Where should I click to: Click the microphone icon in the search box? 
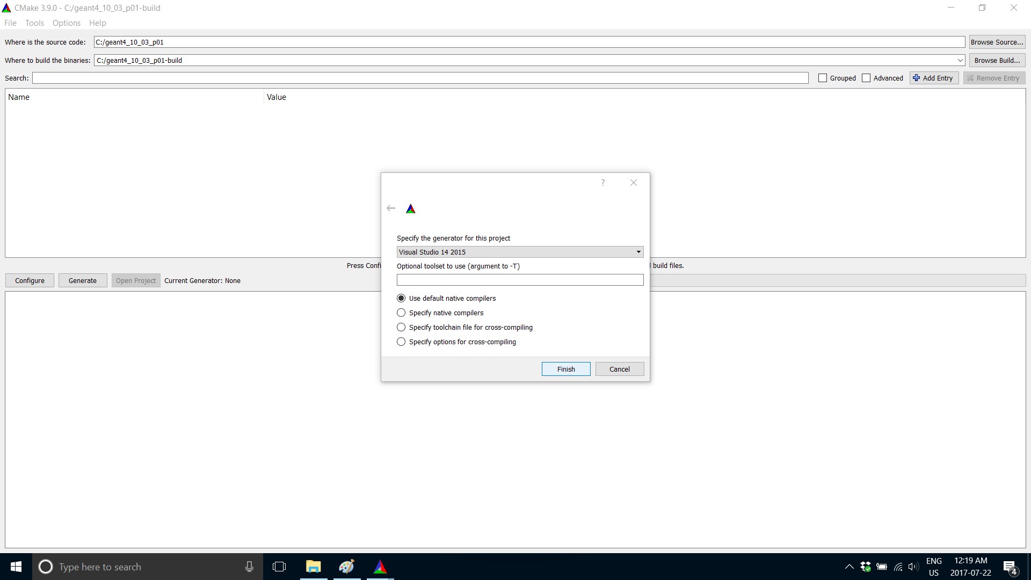(x=249, y=567)
